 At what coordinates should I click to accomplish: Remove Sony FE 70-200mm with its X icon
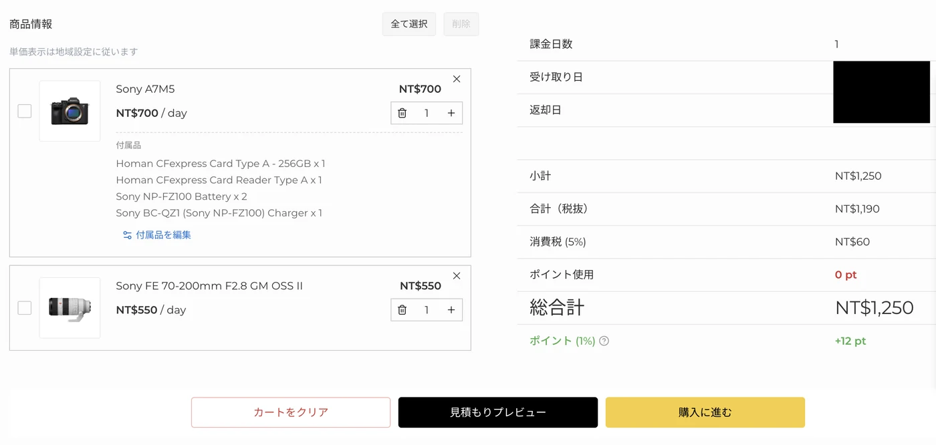[457, 276]
